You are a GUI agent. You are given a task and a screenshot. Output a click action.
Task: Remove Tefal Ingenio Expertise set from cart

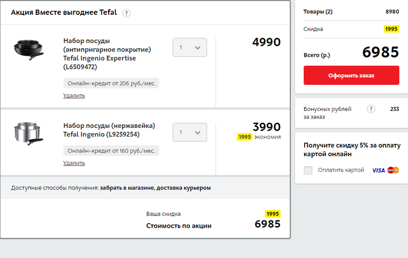pos(74,96)
